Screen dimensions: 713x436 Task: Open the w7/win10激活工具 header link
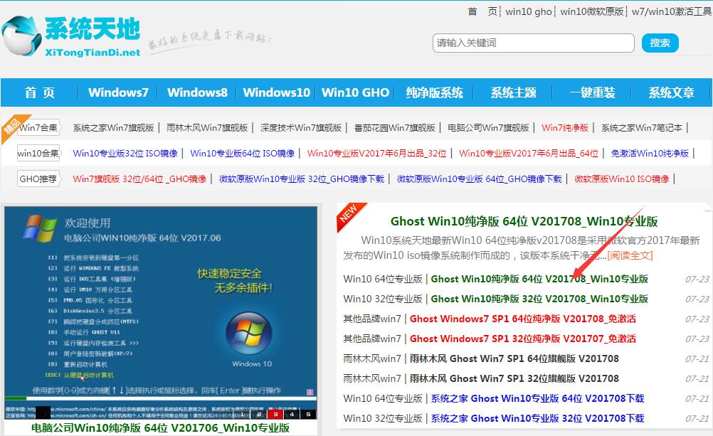click(x=672, y=11)
